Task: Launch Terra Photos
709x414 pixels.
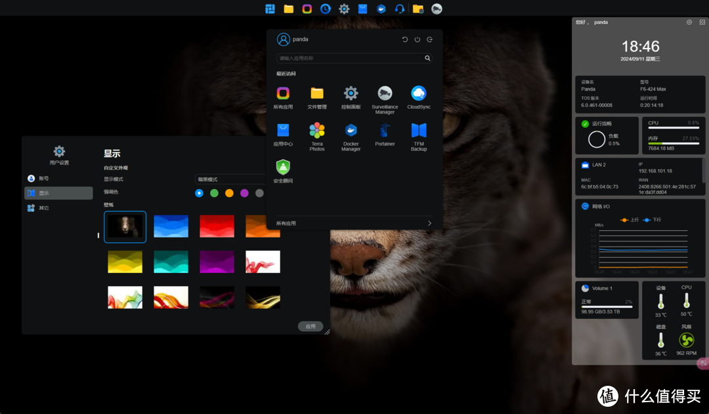Action: click(317, 131)
